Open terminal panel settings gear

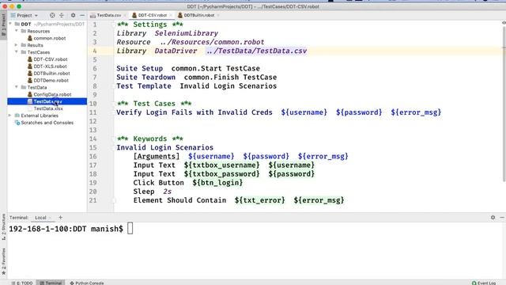coord(493,218)
